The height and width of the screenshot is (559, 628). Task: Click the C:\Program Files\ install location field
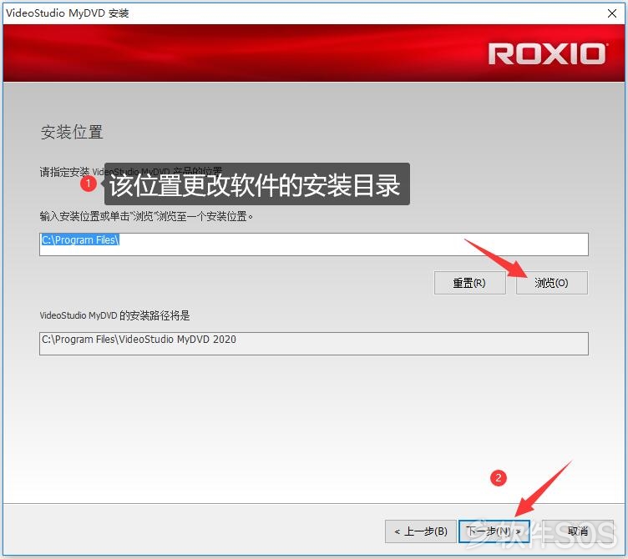coord(314,244)
